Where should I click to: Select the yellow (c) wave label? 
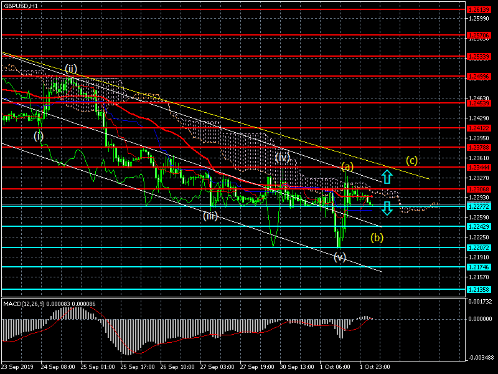point(411,161)
